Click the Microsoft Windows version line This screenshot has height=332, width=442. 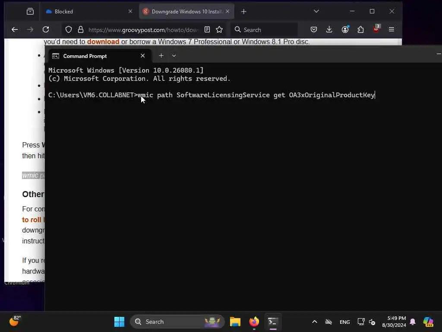[x=126, y=70]
